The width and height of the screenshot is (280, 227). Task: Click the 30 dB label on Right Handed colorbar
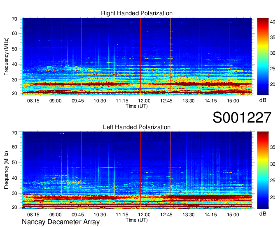[x=273, y=53]
